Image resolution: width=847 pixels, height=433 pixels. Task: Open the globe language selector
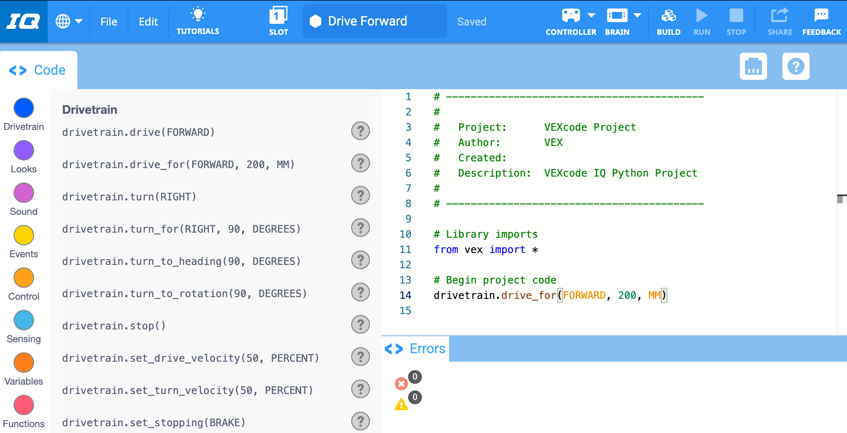pos(63,21)
